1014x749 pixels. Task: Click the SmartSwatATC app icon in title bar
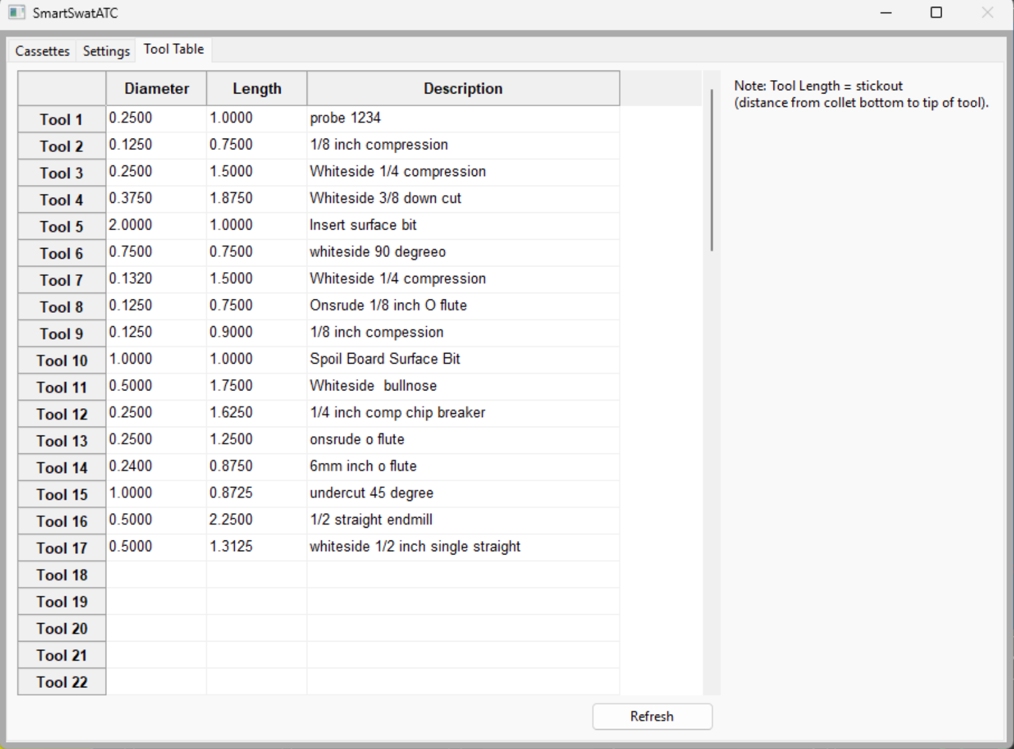[17, 13]
